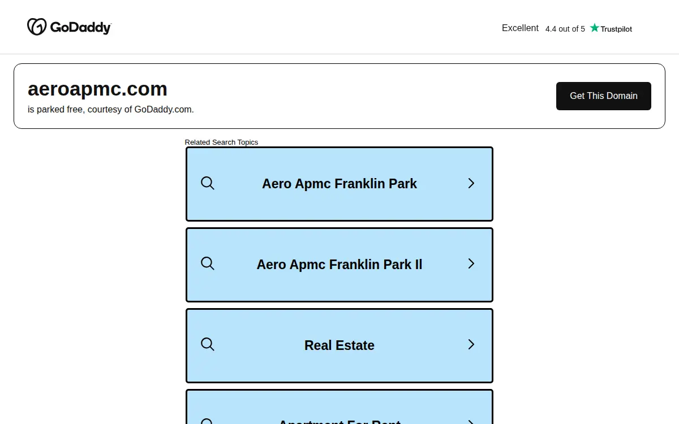Click the Excellent rating text

click(x=520, y=28)
